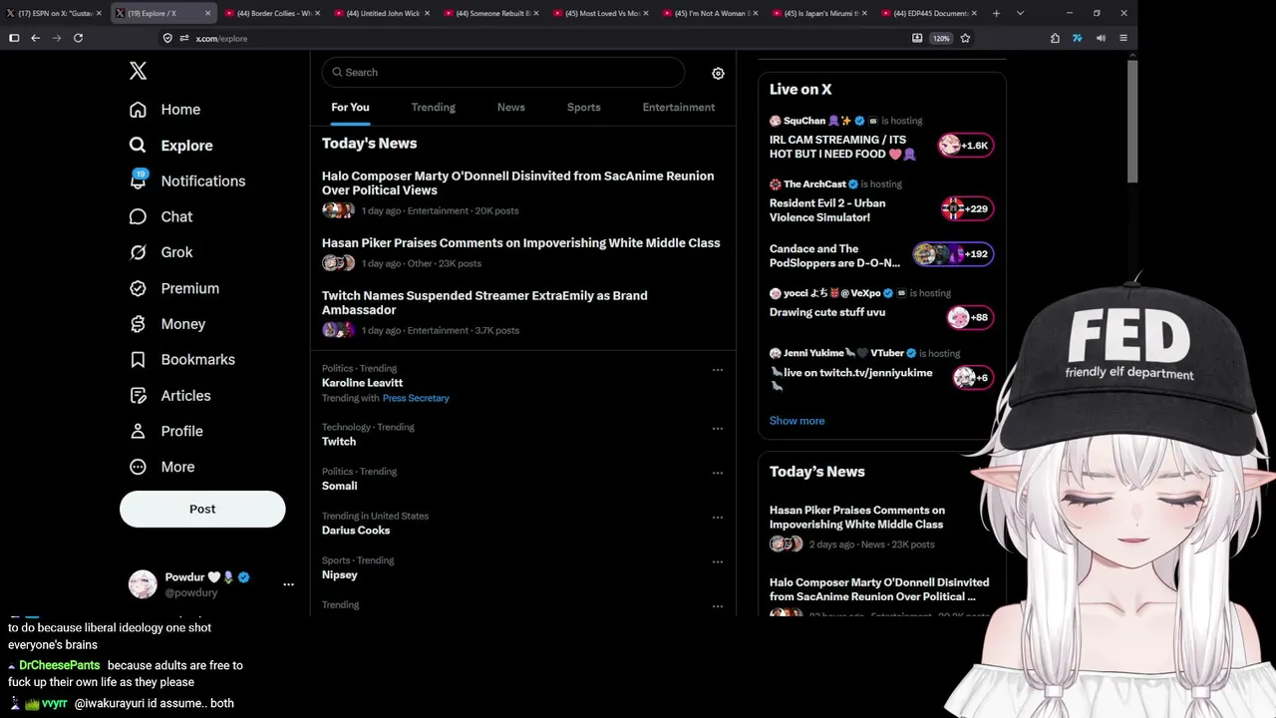Viewport: 1276px width, 718px height.
Task: Open options for Nipsey trend
Action: tap(717, 561)
